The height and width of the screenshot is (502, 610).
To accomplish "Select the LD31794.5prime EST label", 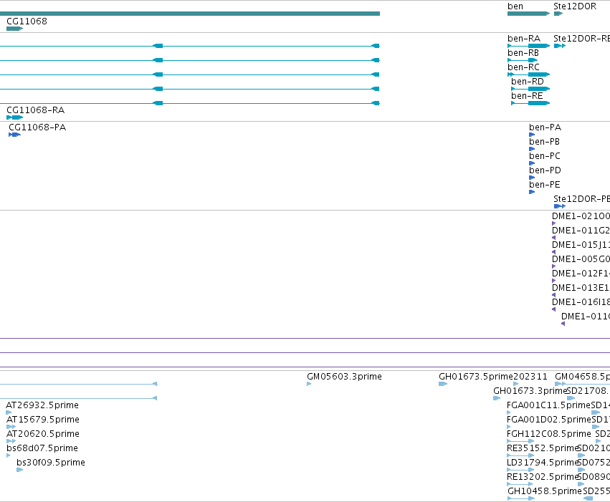I will tap(543, 463).
